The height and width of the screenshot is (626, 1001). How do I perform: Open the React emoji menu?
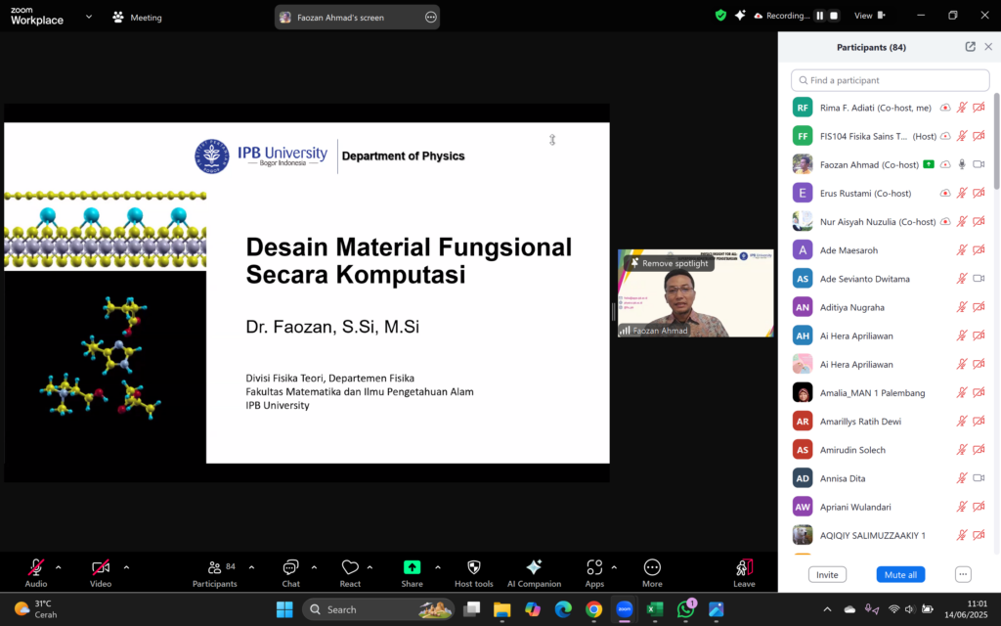[x=350, y=572]
